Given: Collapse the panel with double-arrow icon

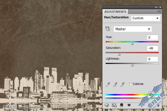Looking at the screenshot, I should pyautogui.click(x=156, y=7).
